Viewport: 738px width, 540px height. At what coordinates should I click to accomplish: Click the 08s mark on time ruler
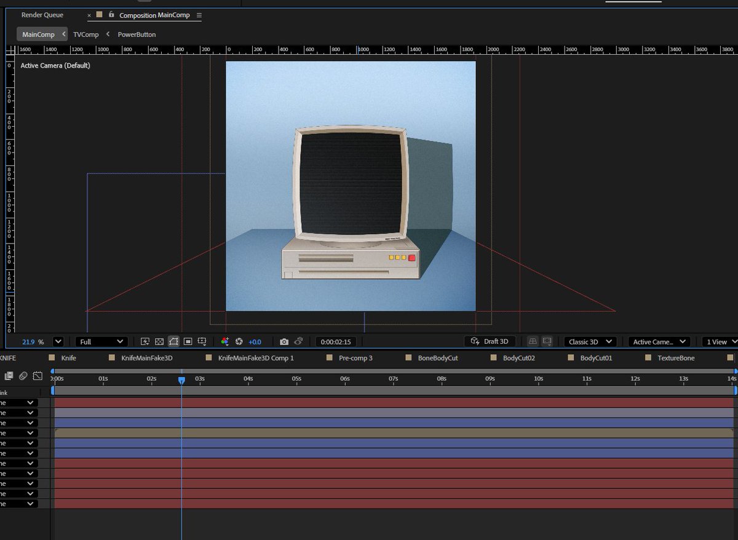pos(442,378)
